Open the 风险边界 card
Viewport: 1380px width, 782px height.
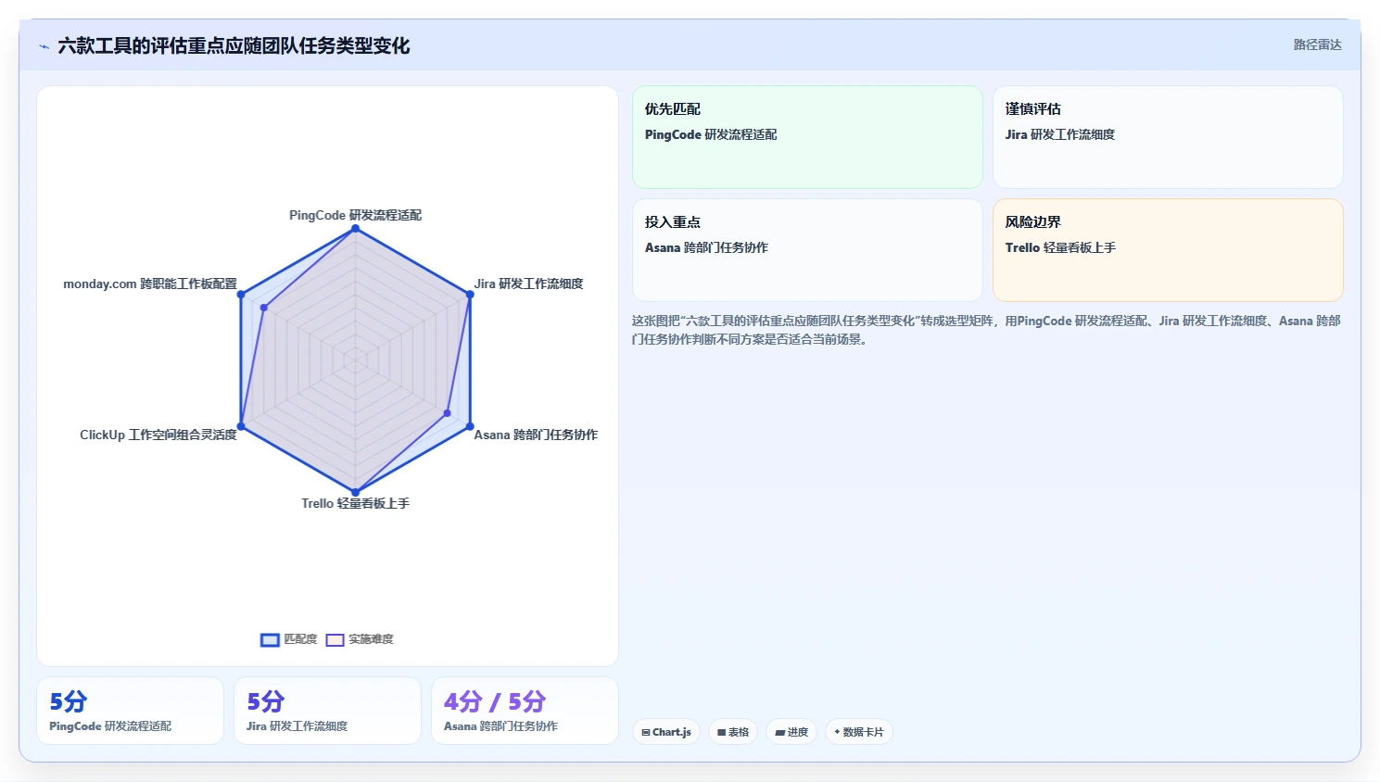1168,250
